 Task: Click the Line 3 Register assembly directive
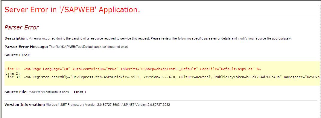[163, 77]
